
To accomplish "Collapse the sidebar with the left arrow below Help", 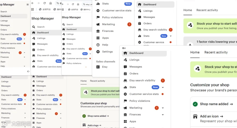I will pos(28,71).
